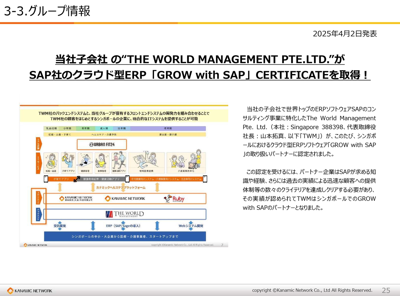Screen dimensions: 400x296
Task: Click the KANAMIC NETWORK 康納美克(大連) logo
Action: coord(76,199)
